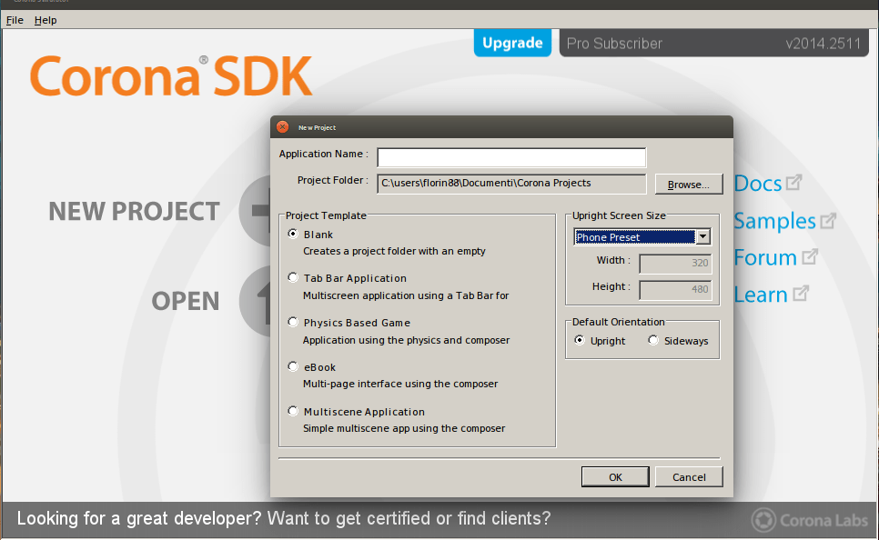The width and height of the screenshot is (879, 540).
Task: Click the NEW PROJECT label
Action: pos(134,211)
